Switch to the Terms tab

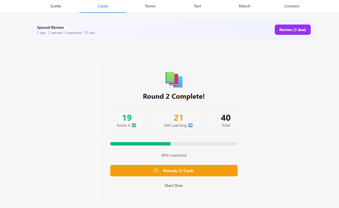[150, 6]
